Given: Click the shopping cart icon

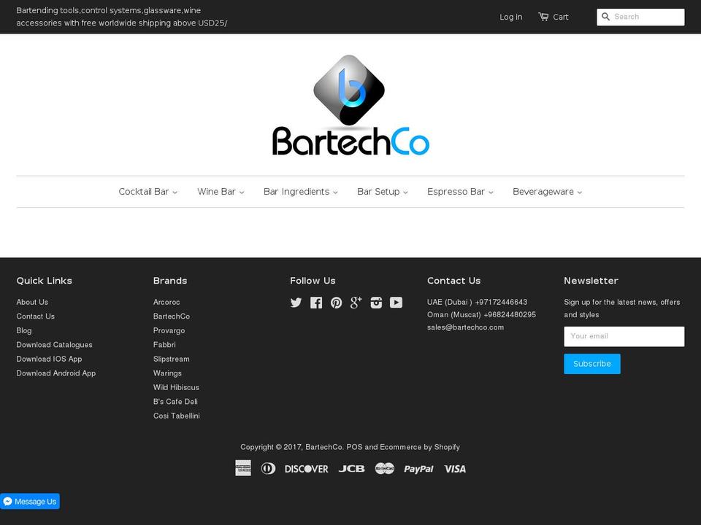Looking at the screenshot, I should 543,17.
